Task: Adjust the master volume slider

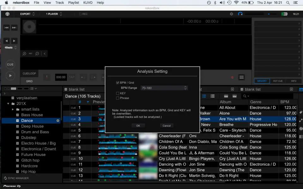Action: [271, 14]
